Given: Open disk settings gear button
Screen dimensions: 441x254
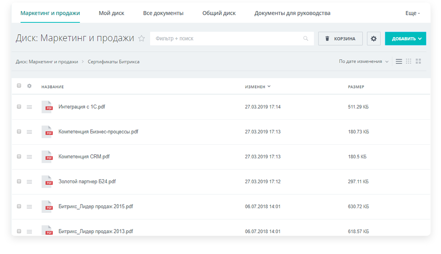Looking at the screenshot, I should [374, 39].
